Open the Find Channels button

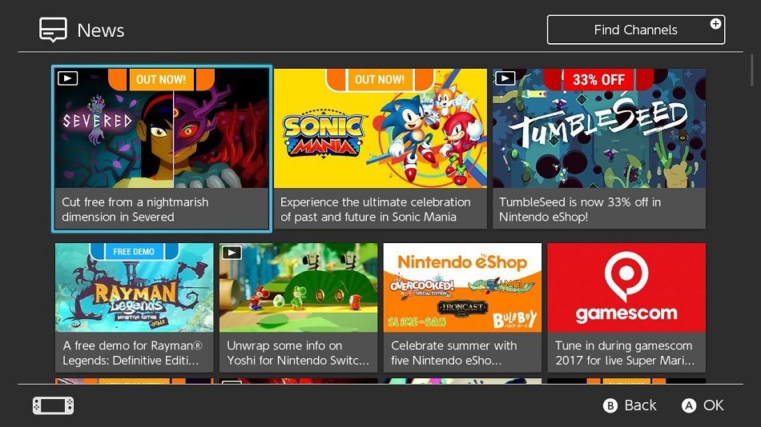coord(636,30)
